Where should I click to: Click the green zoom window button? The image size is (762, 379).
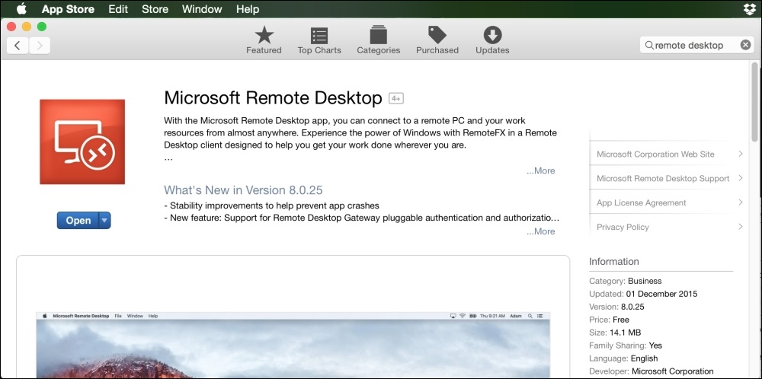pos(42,27)
